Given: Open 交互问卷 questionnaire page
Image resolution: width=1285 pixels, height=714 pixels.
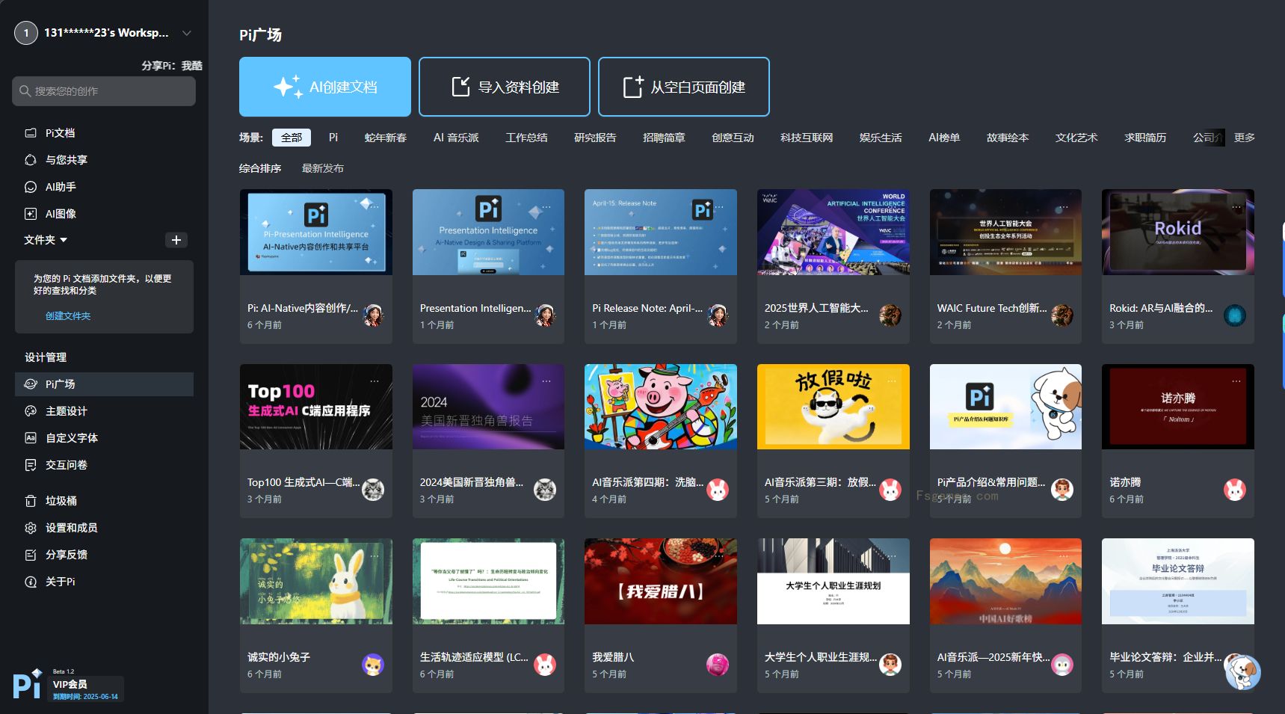Looking at the screenshot, I should [104, 465].
